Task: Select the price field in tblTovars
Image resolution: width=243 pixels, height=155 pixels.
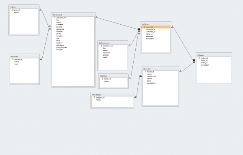Action: pyautogui.click(x=149, y=81)
